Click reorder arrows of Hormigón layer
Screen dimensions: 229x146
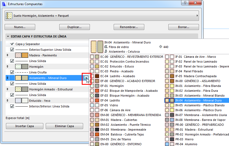[8, 67]
